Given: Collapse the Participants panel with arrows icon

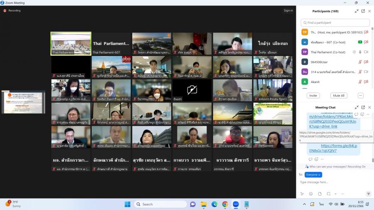Looking at the screenshot, I should 357,11.
